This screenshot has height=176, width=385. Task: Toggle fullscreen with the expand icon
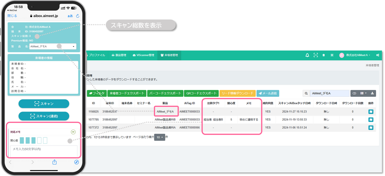click(x=332, y=55)
